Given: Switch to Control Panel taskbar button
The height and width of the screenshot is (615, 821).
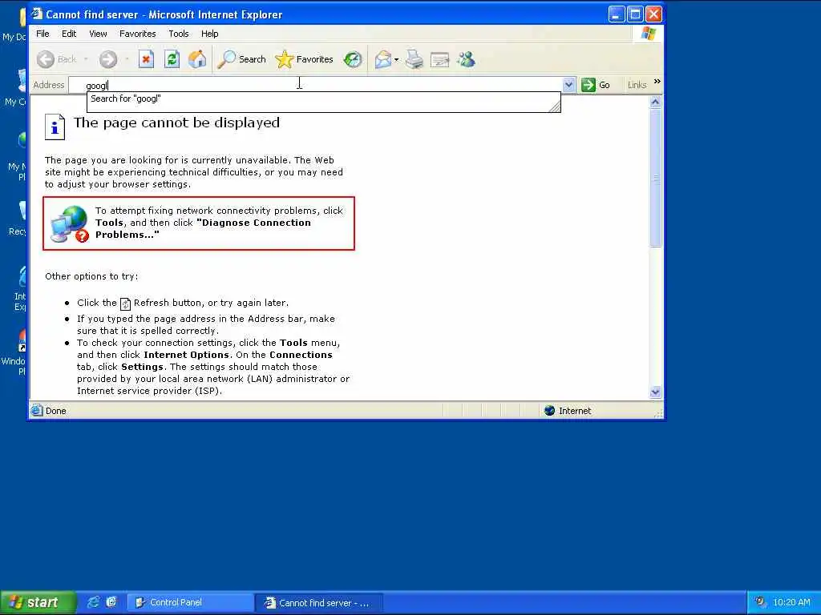Looking at the screenshot, I should [x=189, y=602].
